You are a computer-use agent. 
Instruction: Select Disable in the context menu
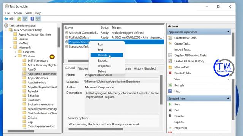click(107, 55)
